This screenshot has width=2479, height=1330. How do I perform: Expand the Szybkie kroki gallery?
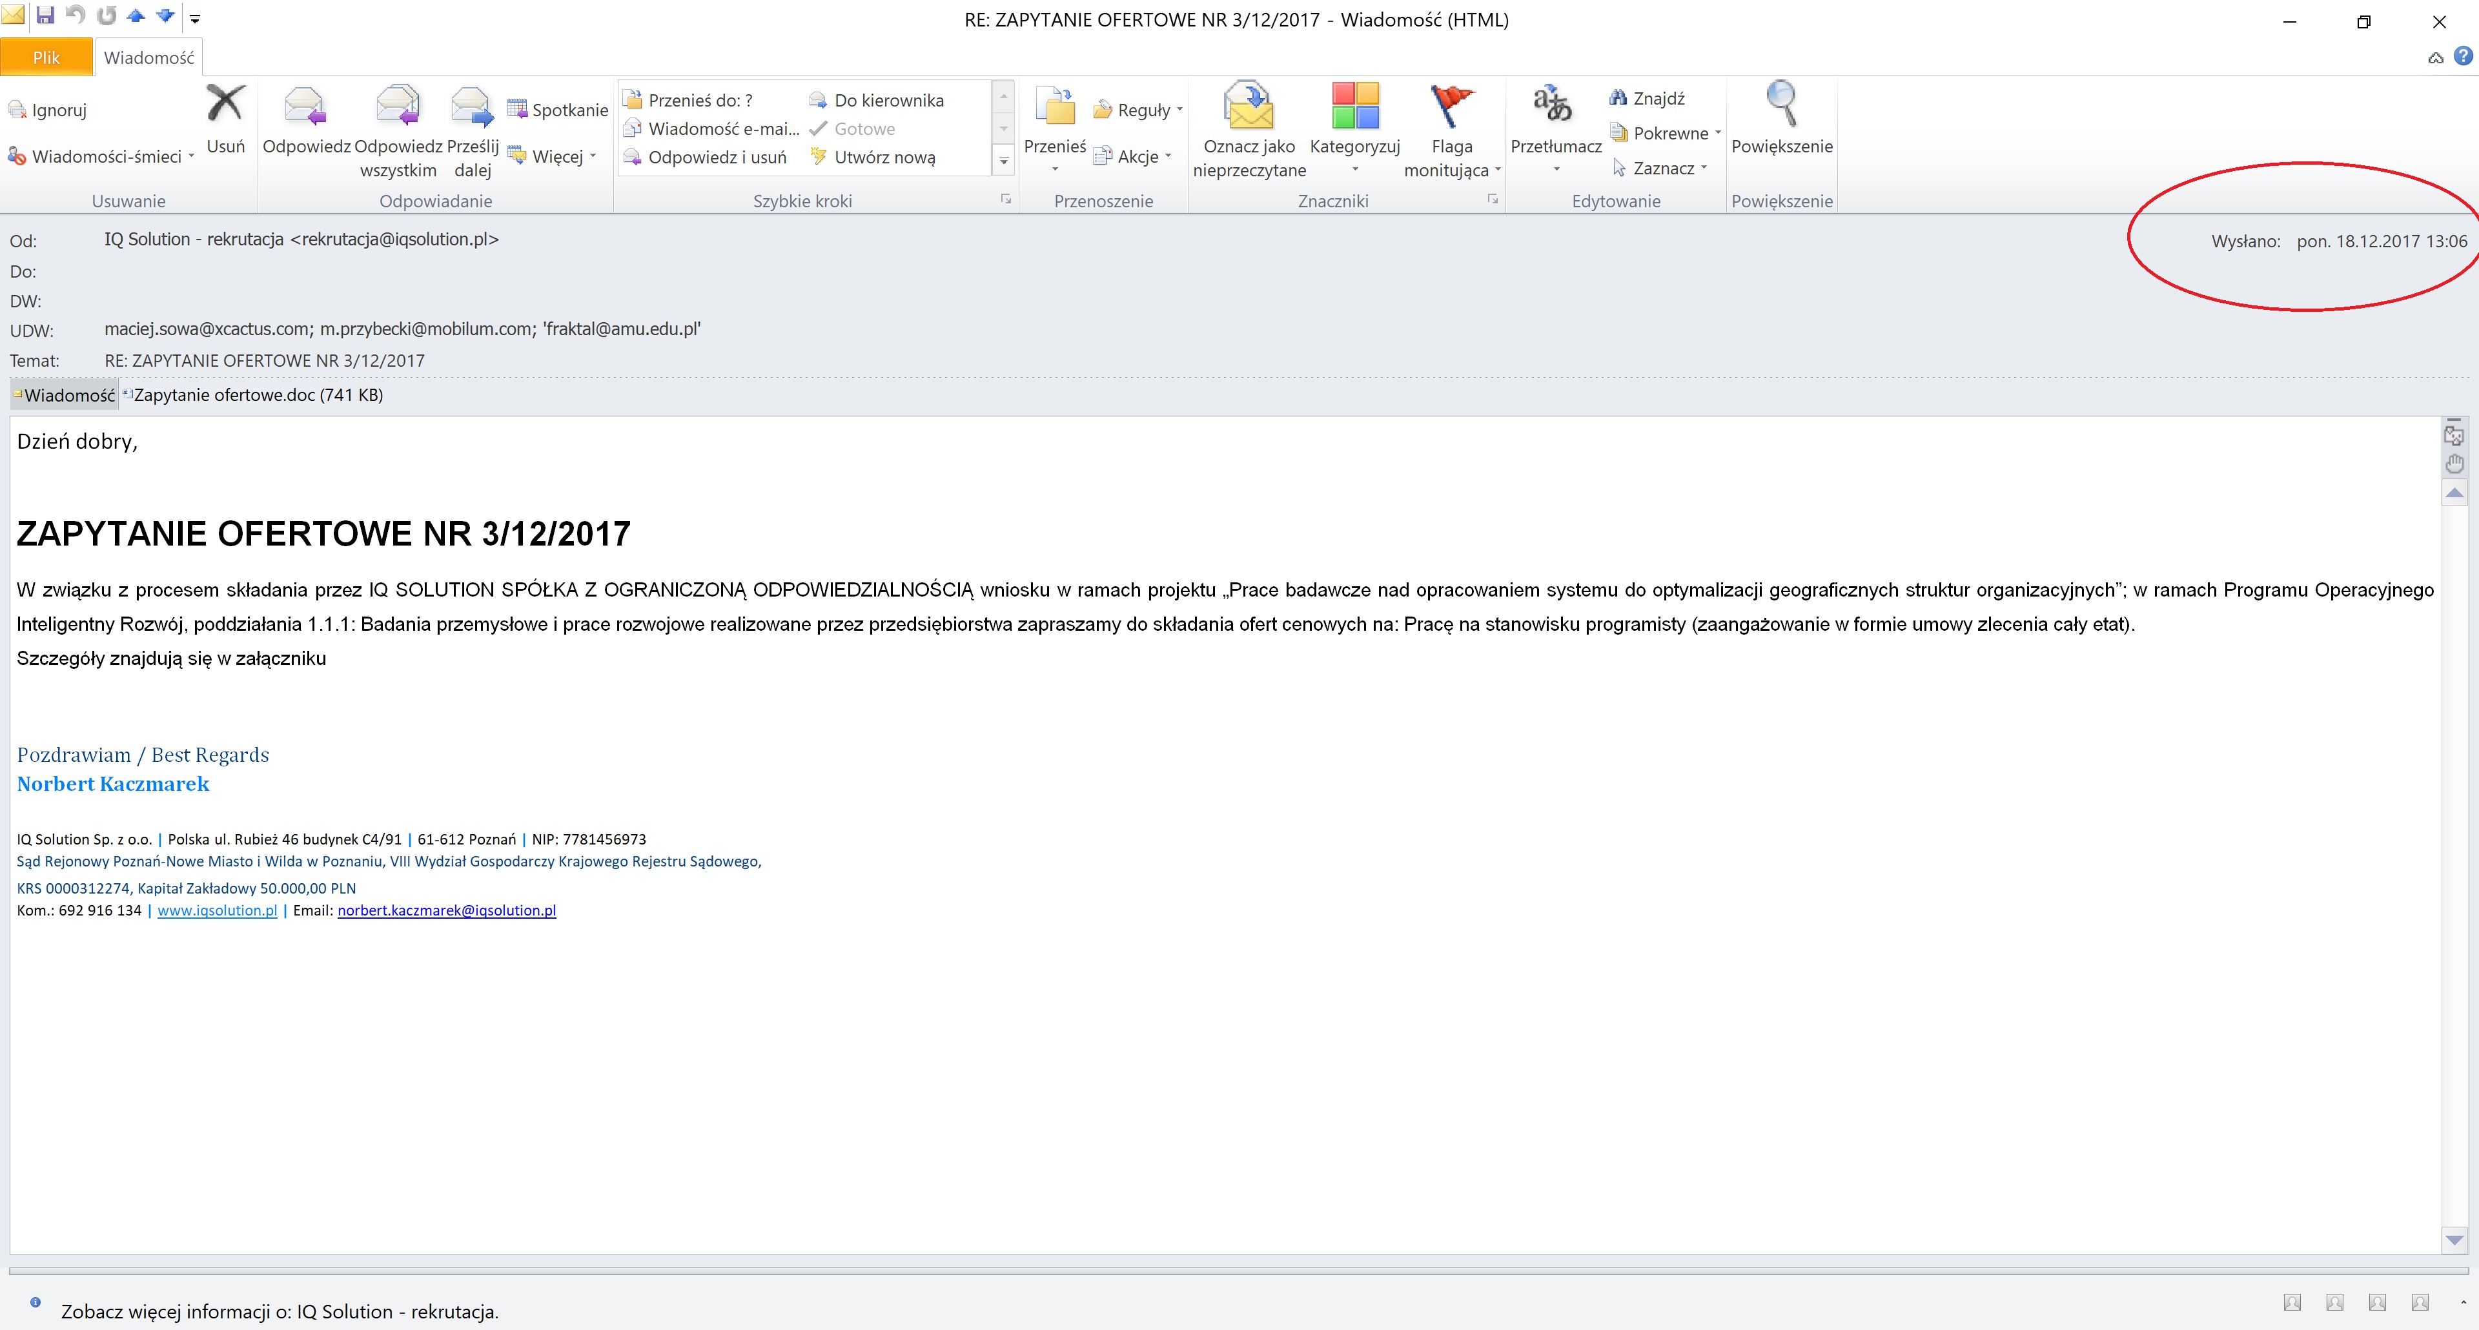coord(1003,161)
